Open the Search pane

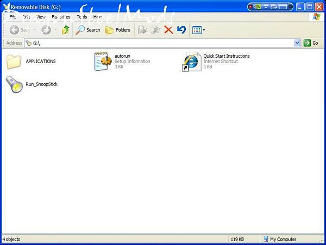88,30
